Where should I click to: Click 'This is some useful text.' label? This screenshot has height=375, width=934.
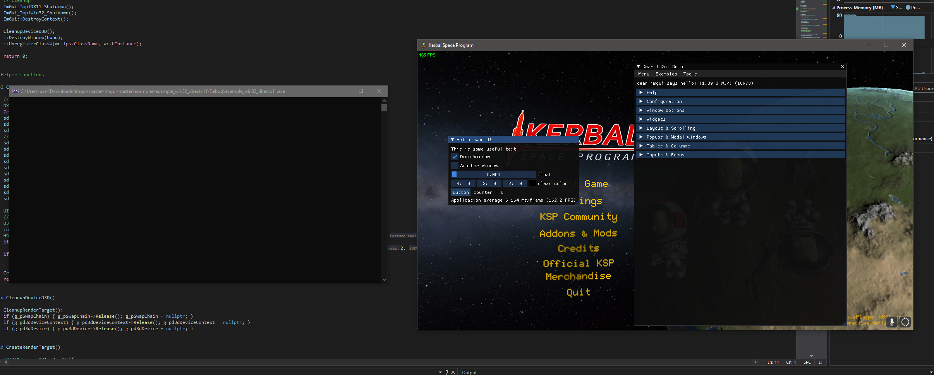pos(484,149)
